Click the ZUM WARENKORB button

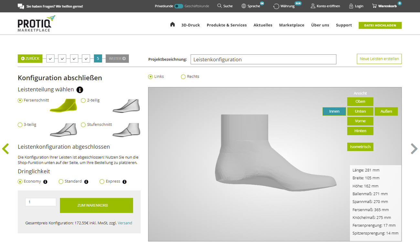[x=96, y=205]
